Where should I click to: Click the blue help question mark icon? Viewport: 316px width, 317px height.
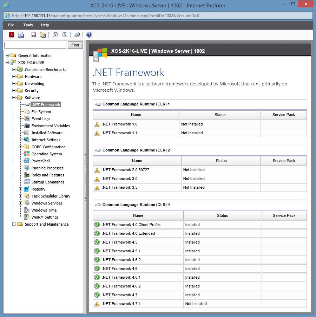[x=89, y=35]
